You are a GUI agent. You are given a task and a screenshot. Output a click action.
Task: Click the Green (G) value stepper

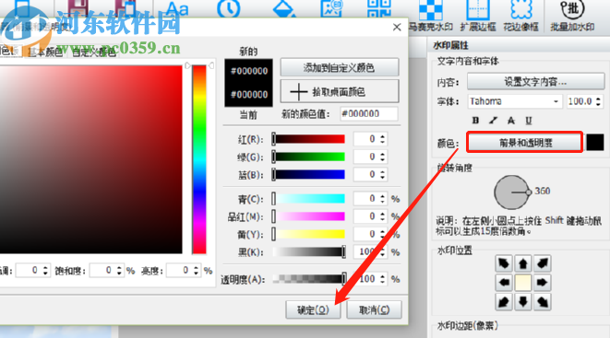(x=382, y=157)
